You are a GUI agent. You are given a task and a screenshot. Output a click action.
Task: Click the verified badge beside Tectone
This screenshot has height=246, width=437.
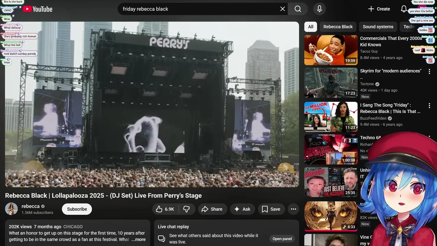pyautogui.click(x=377, y=84)
